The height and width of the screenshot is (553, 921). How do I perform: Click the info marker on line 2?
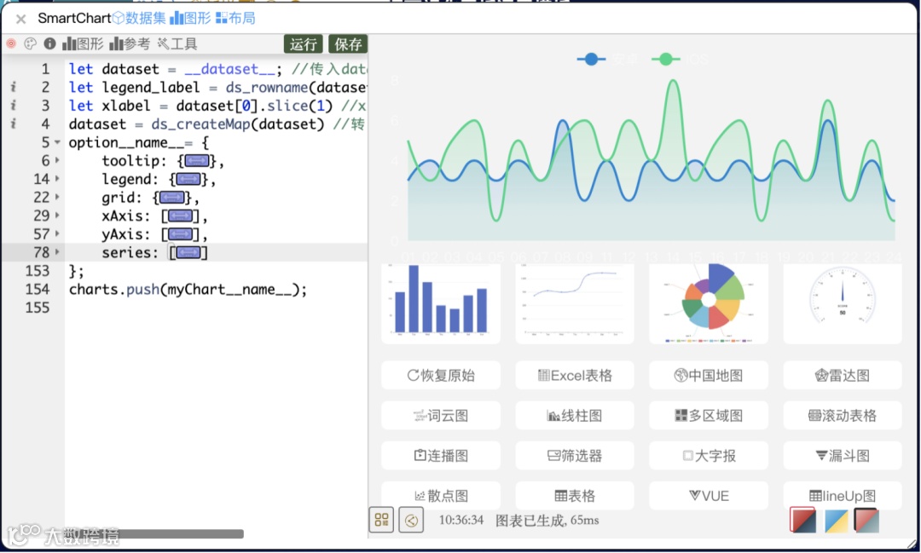[13, 87]
